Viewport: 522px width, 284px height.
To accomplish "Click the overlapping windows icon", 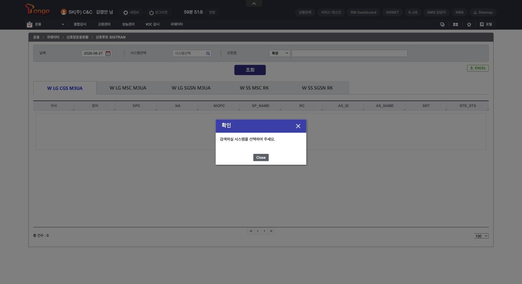I will click(x=442, y=24).
